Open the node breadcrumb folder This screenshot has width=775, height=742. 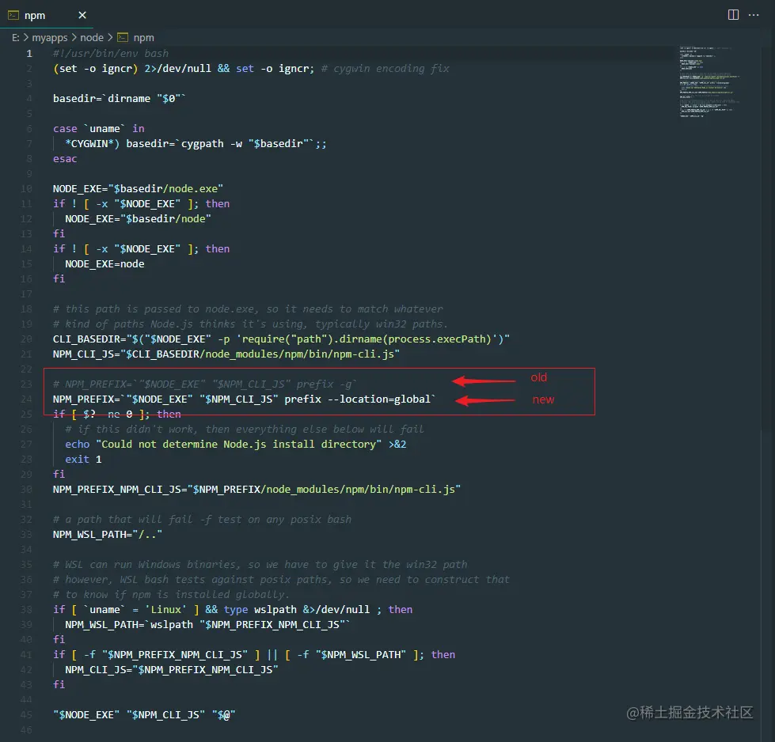92,37
